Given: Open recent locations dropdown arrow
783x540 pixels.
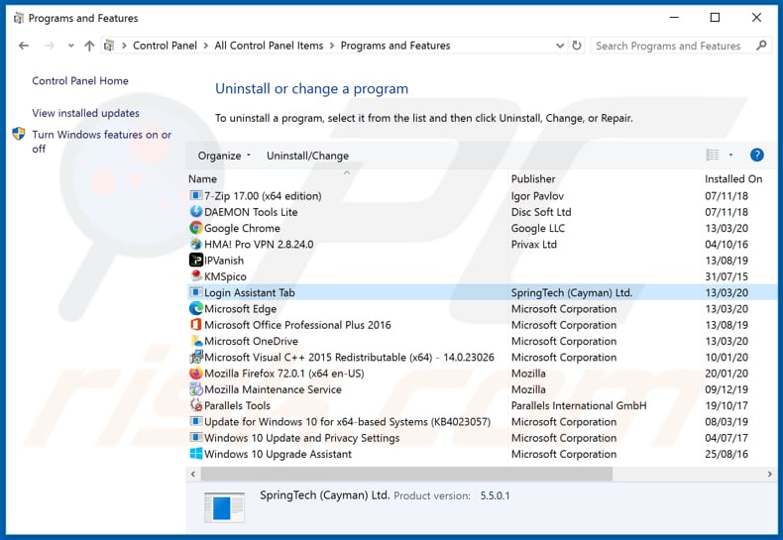Looking at the screenshot, I should [x=71, y=46].
